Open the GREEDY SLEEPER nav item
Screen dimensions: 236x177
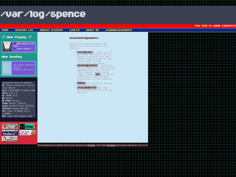click(x=51, y=30)
